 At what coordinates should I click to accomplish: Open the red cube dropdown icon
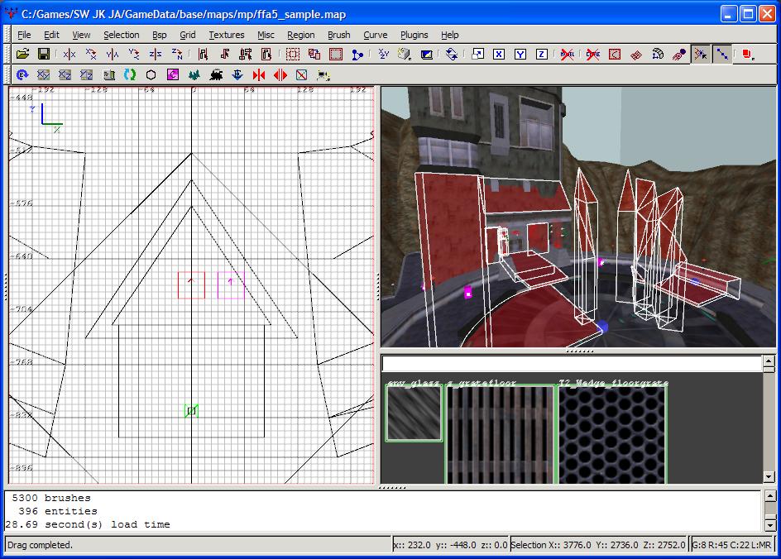click(x=748, y=55)
